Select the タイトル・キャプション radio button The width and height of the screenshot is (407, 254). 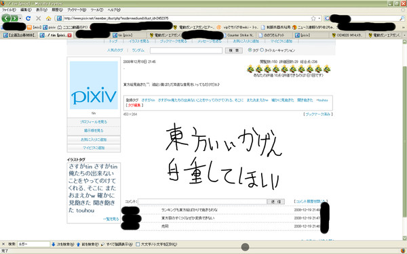pyautogui.click(x=262, y=50)
